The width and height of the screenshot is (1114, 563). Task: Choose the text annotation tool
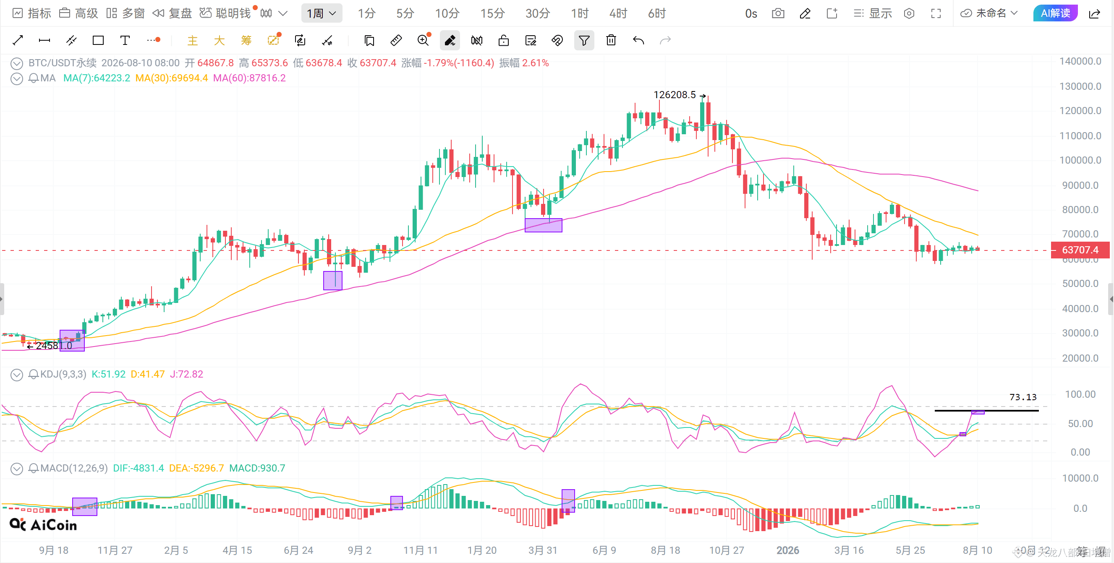coord(125,40)
